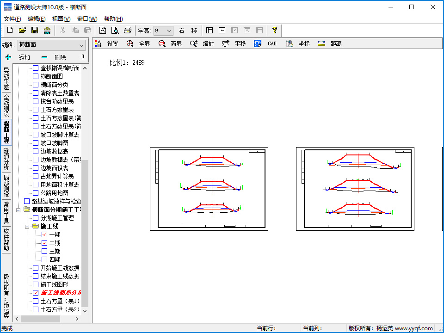Switch to the 常用工具 side tab
The height and width of the screenshot is (333, 444).
pyautogui.click(x=6, y=213)
